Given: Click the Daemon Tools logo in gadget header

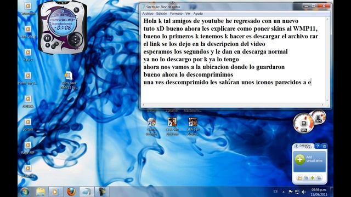Looking at the screenshot, I should point(303,146).
